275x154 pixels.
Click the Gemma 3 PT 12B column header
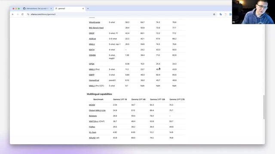pos(158,99)
